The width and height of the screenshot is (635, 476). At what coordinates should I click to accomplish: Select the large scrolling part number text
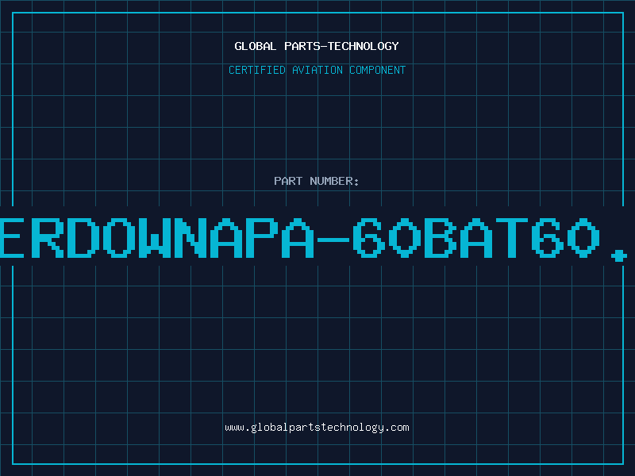(314, 238)
